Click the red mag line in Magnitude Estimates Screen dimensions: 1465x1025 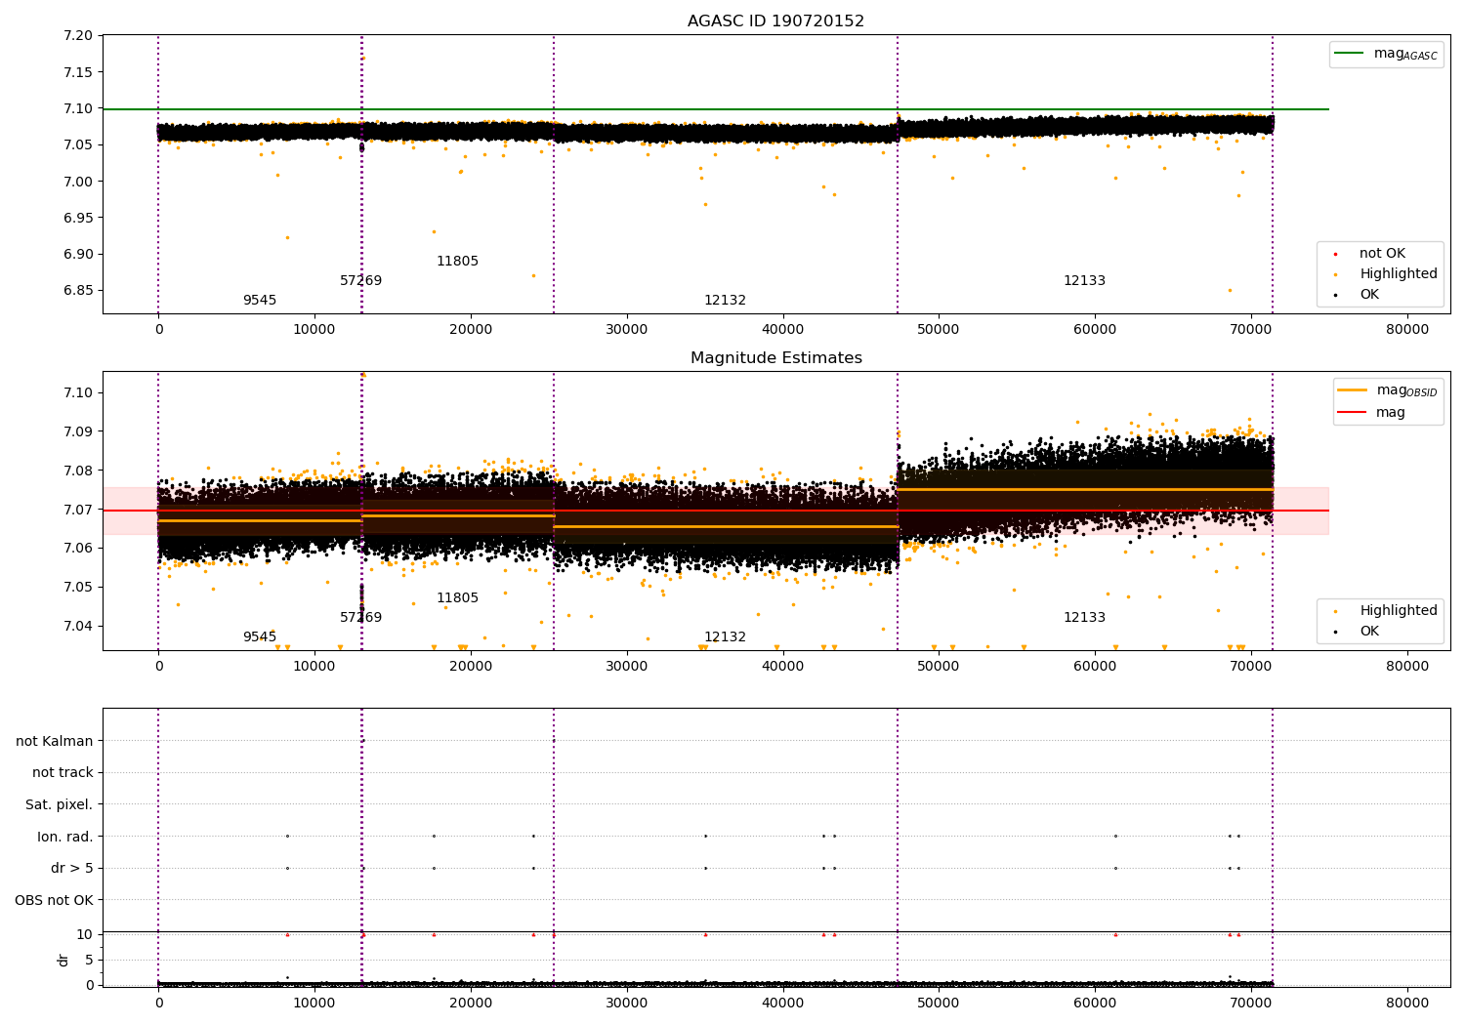(716, 511)
